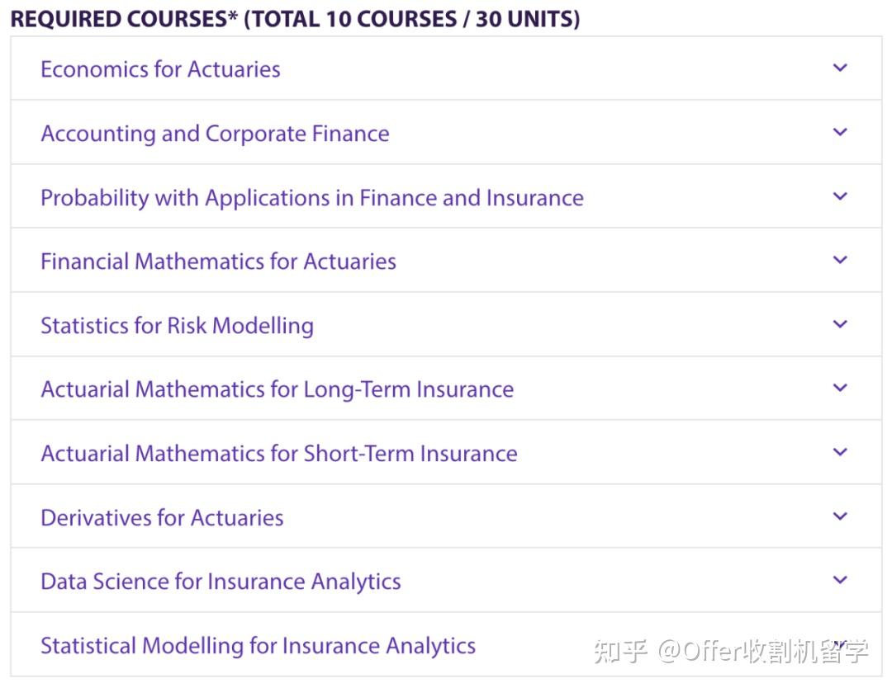This screenshot has width=892, height=688.
Task: Expand chevron for Probability with Applications row
Action: [x=840, y=196]
